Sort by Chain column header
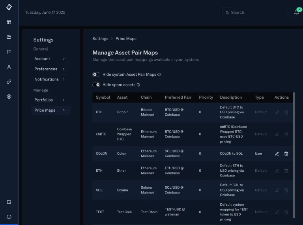Image resolution: width=303 pixels, height=225 pixels. coord(146,97)
